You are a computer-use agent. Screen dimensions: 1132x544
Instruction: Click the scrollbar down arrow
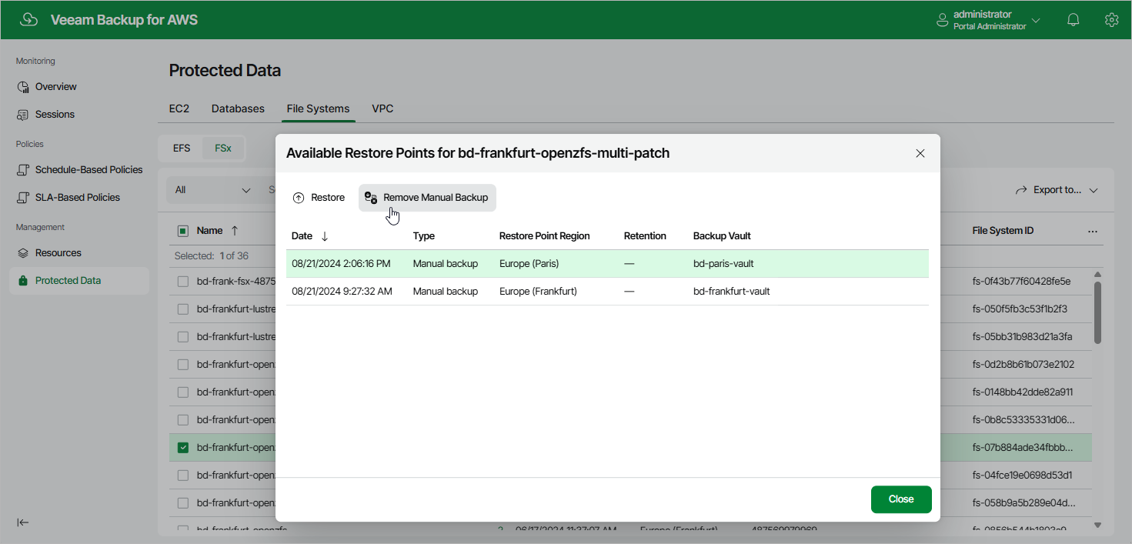1098,525
